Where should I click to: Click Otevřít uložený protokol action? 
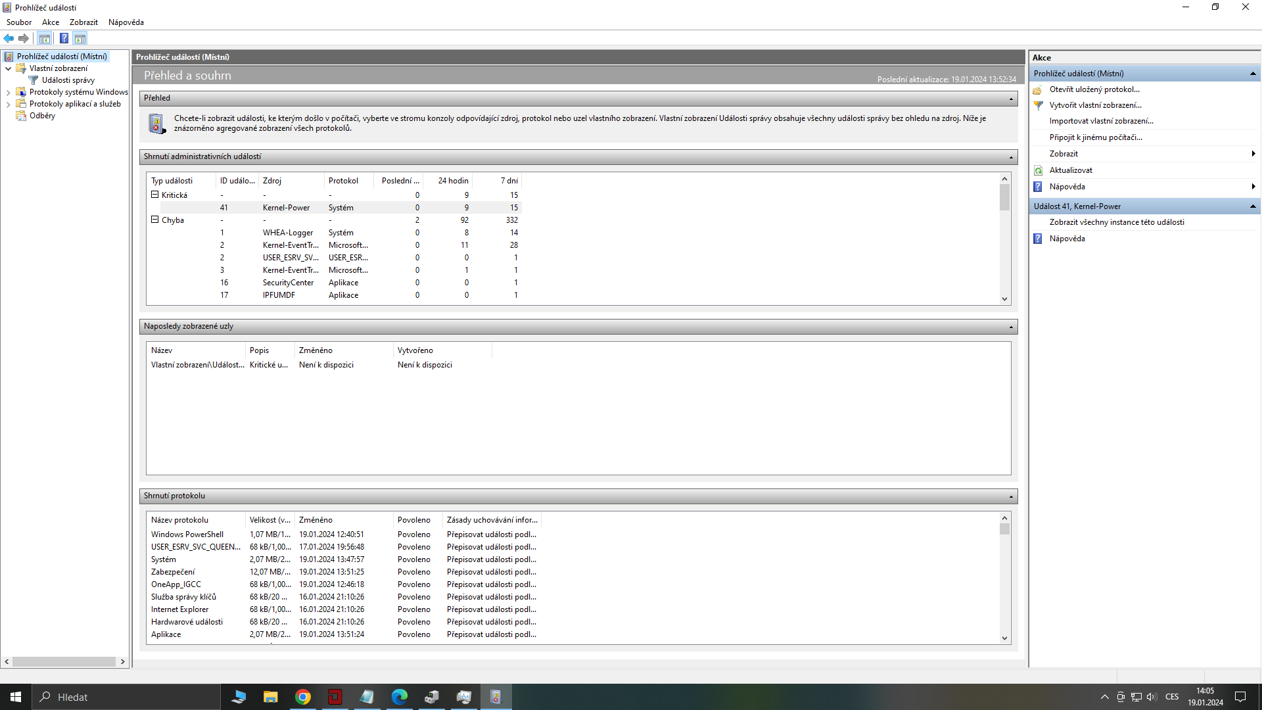coord(1094,89)
